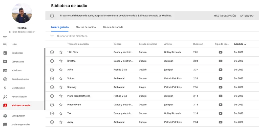Open Personalización magic wand item

pos(5,97)
